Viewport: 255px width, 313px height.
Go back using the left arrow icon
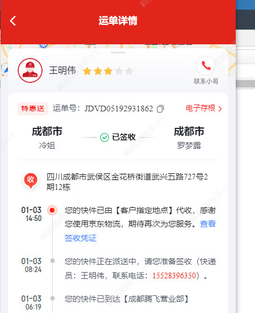[12, 21]
